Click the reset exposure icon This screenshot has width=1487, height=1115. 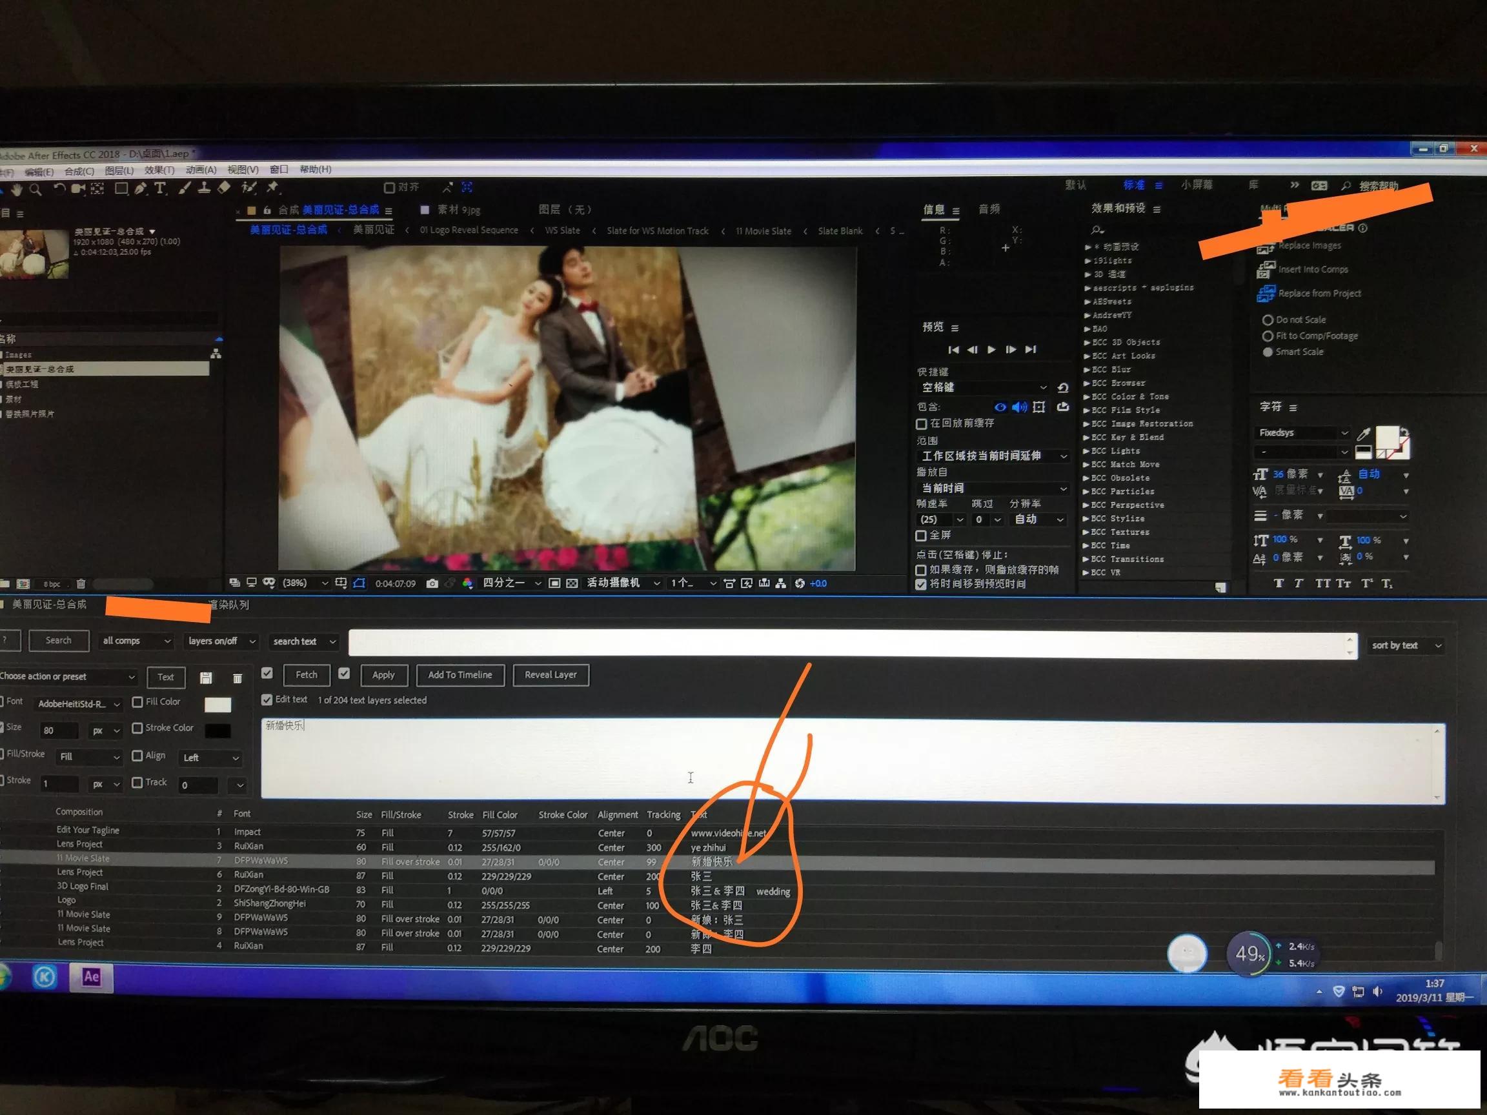[x=800, y=583]
